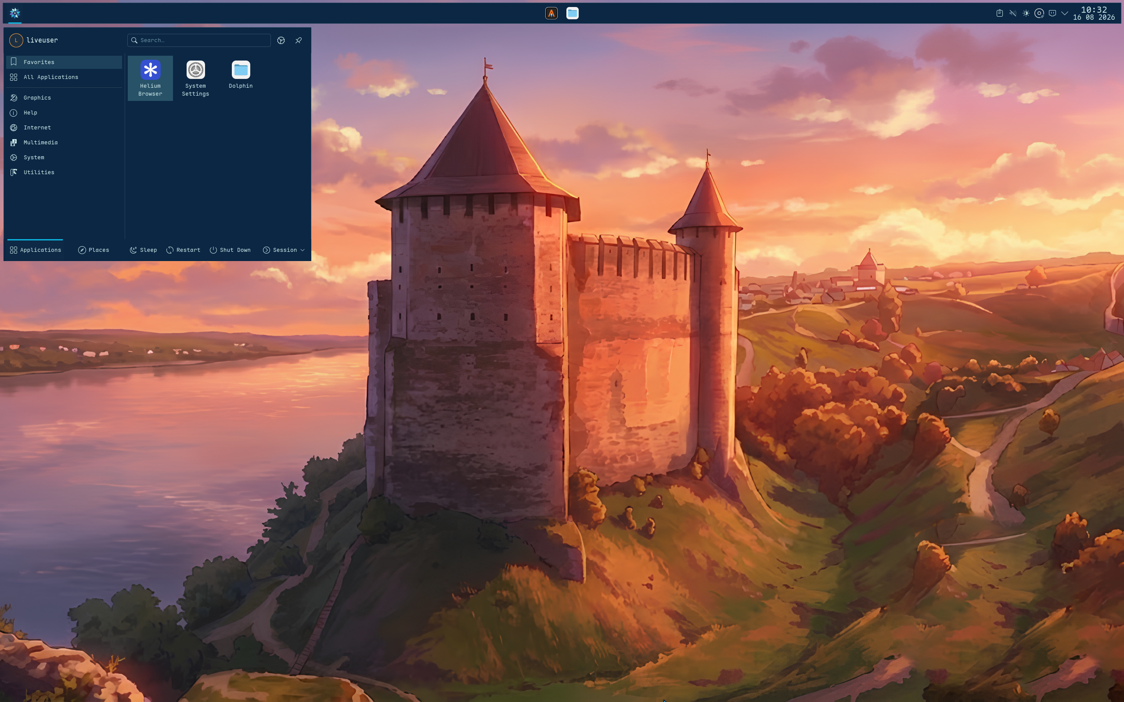Click the Sleep button

coord(143,250)
